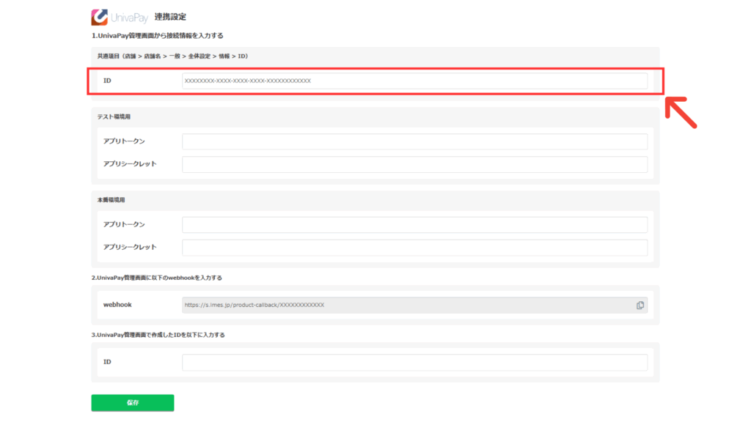Focus the テスト環境用 アプリトークン field
Image resolution: width=751 pixels, height=422 pixels.
pyautogui.click(x=415, y=141)
